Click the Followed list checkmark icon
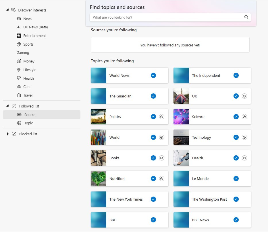This screenshot has width=268, height=233. click(x=14, y=106)
